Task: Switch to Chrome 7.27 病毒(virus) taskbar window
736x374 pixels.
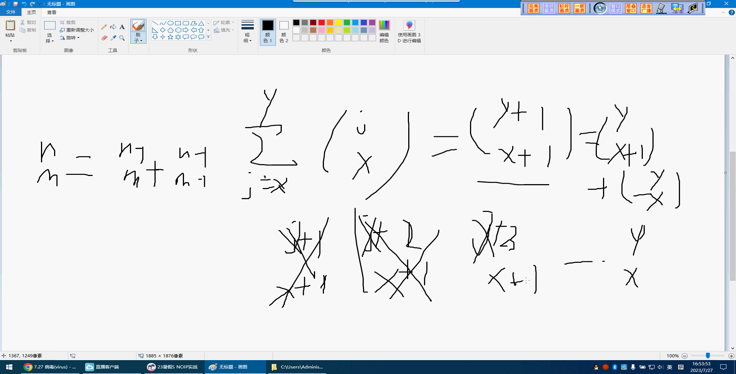Action: 50,367
